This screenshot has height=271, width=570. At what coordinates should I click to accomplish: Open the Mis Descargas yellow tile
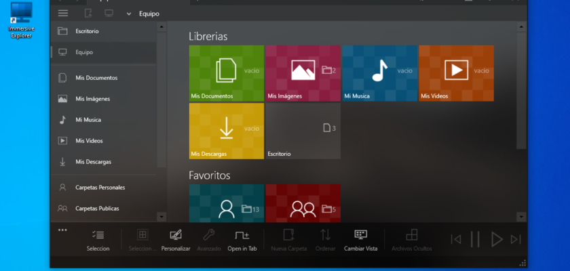pos(226,131)
